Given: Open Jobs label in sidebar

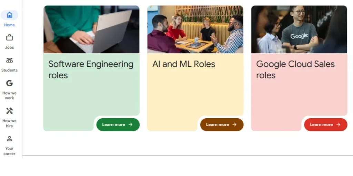Looking at the screenshot, I should [9, 47].
